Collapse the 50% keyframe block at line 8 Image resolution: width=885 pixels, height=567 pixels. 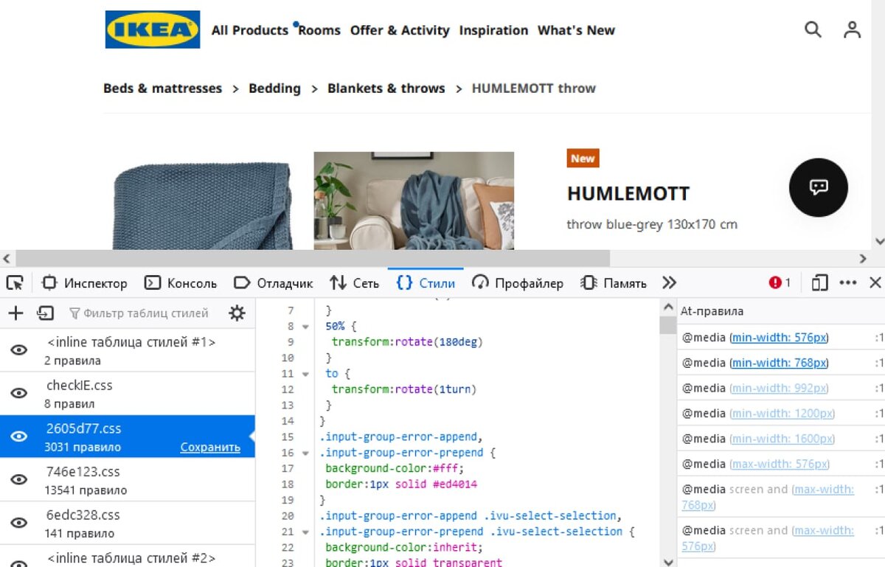[x=305, y=326]
